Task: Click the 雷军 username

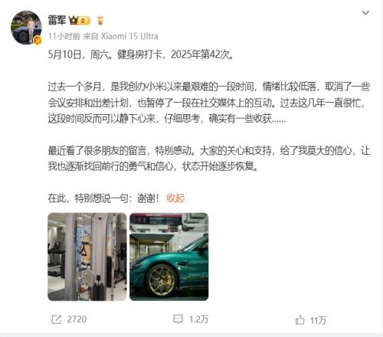Action: 57,20
